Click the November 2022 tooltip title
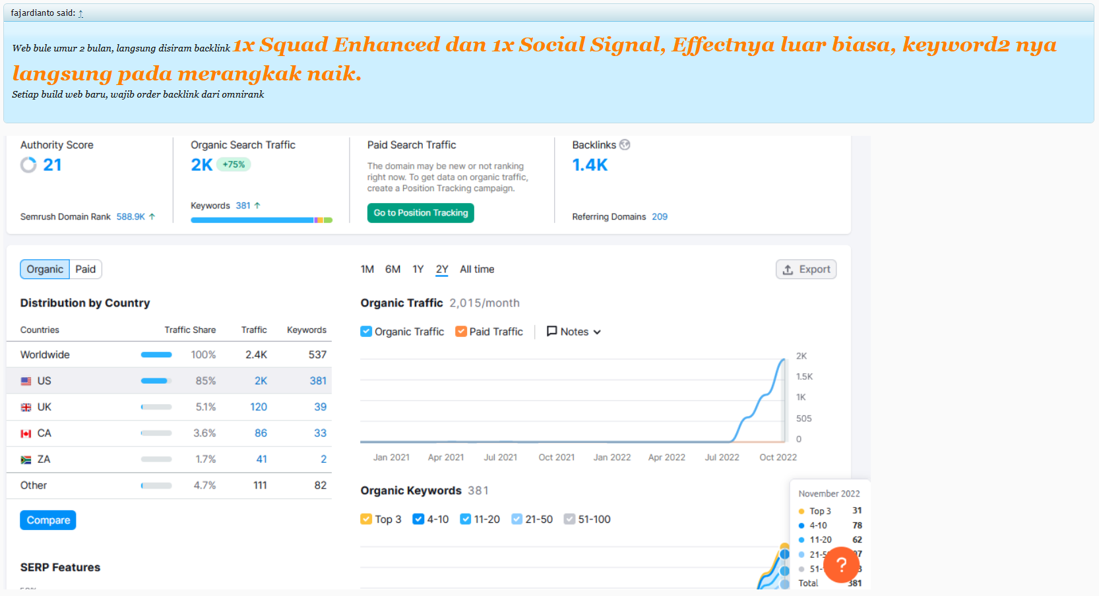The height and width of the screenshot is (596, 1099). coord(829,493)
